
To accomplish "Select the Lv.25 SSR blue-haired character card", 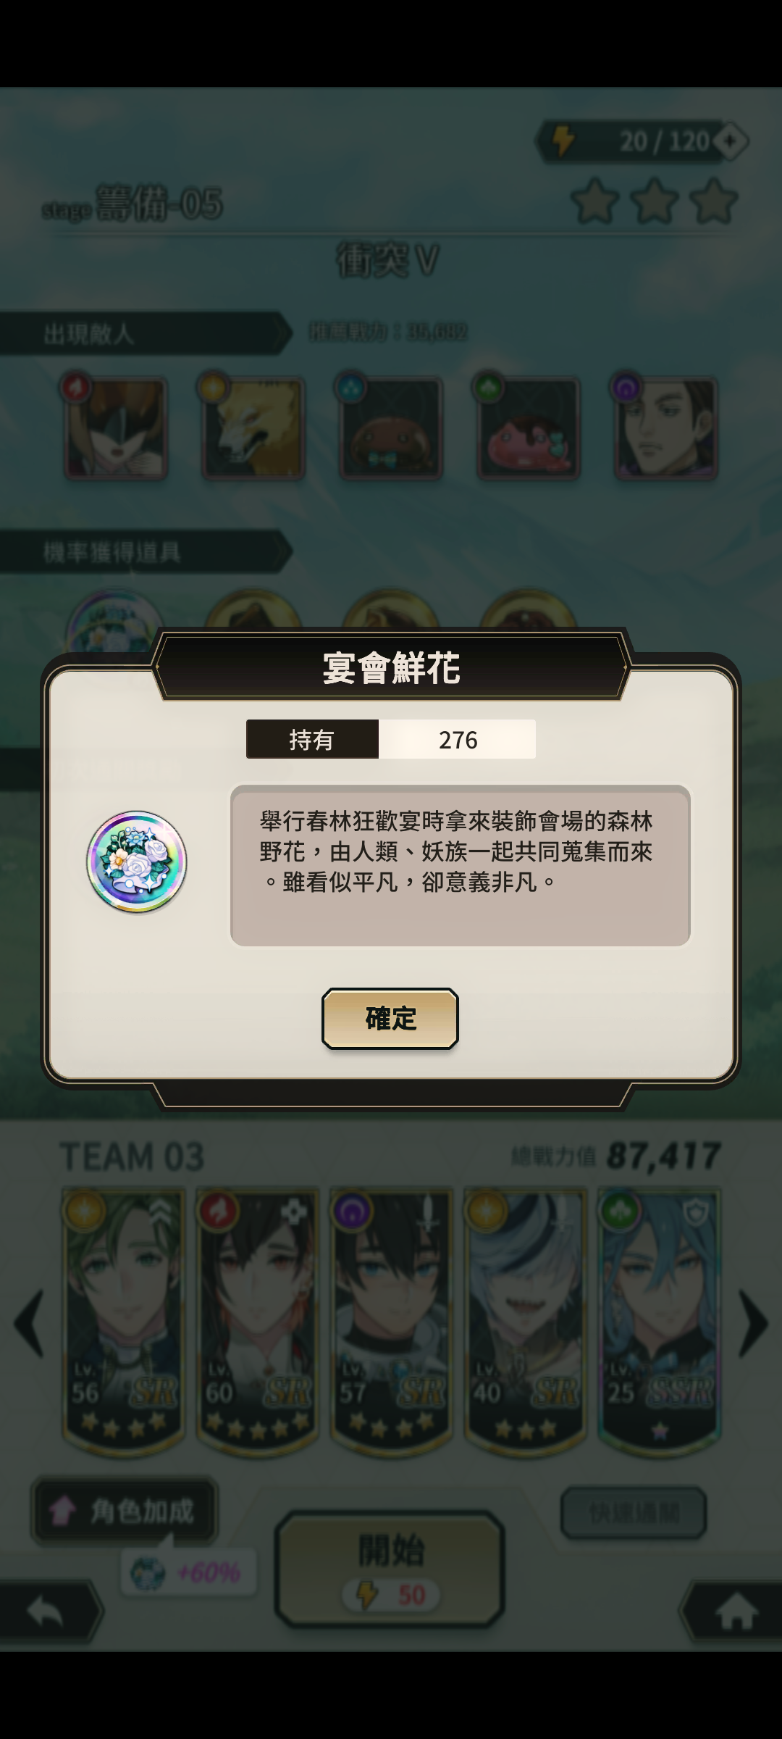I will [x=659, y=1320].
